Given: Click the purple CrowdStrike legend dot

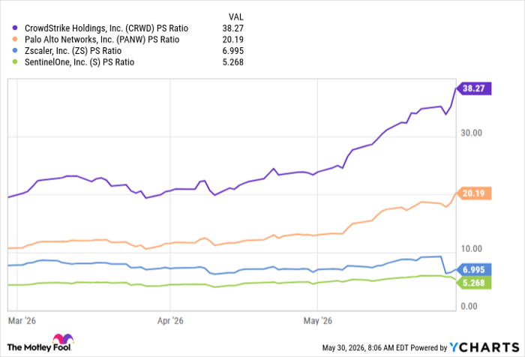Looking at the screenshot, I should coord(15,28).
